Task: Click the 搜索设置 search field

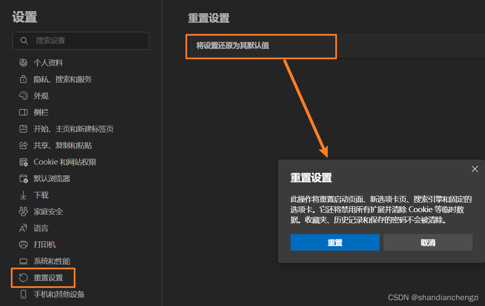Action: pyautogui.click(x=81, y=41)
